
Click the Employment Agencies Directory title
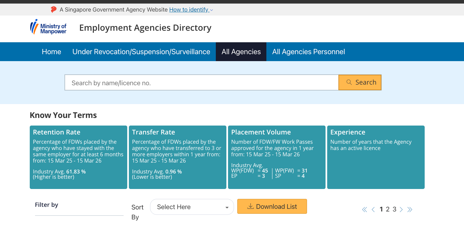pyautogui.click(x=145, y=28)
